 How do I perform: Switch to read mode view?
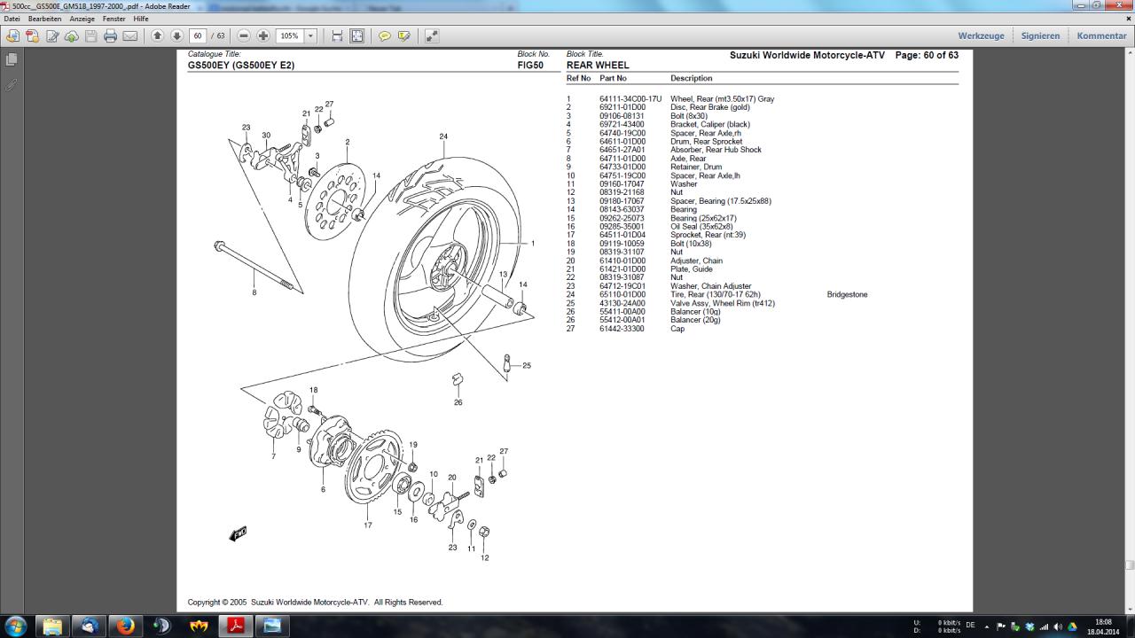(x=432, y=36)
